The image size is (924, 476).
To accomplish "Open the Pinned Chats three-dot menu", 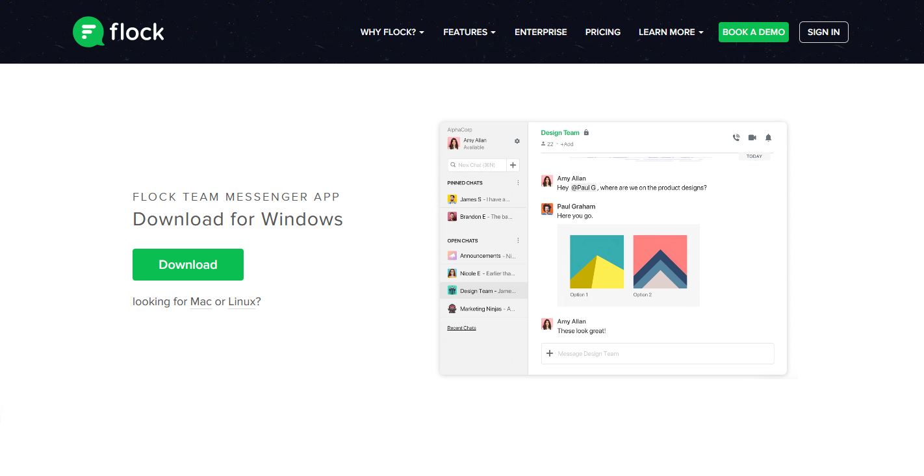I will [518, 183].
